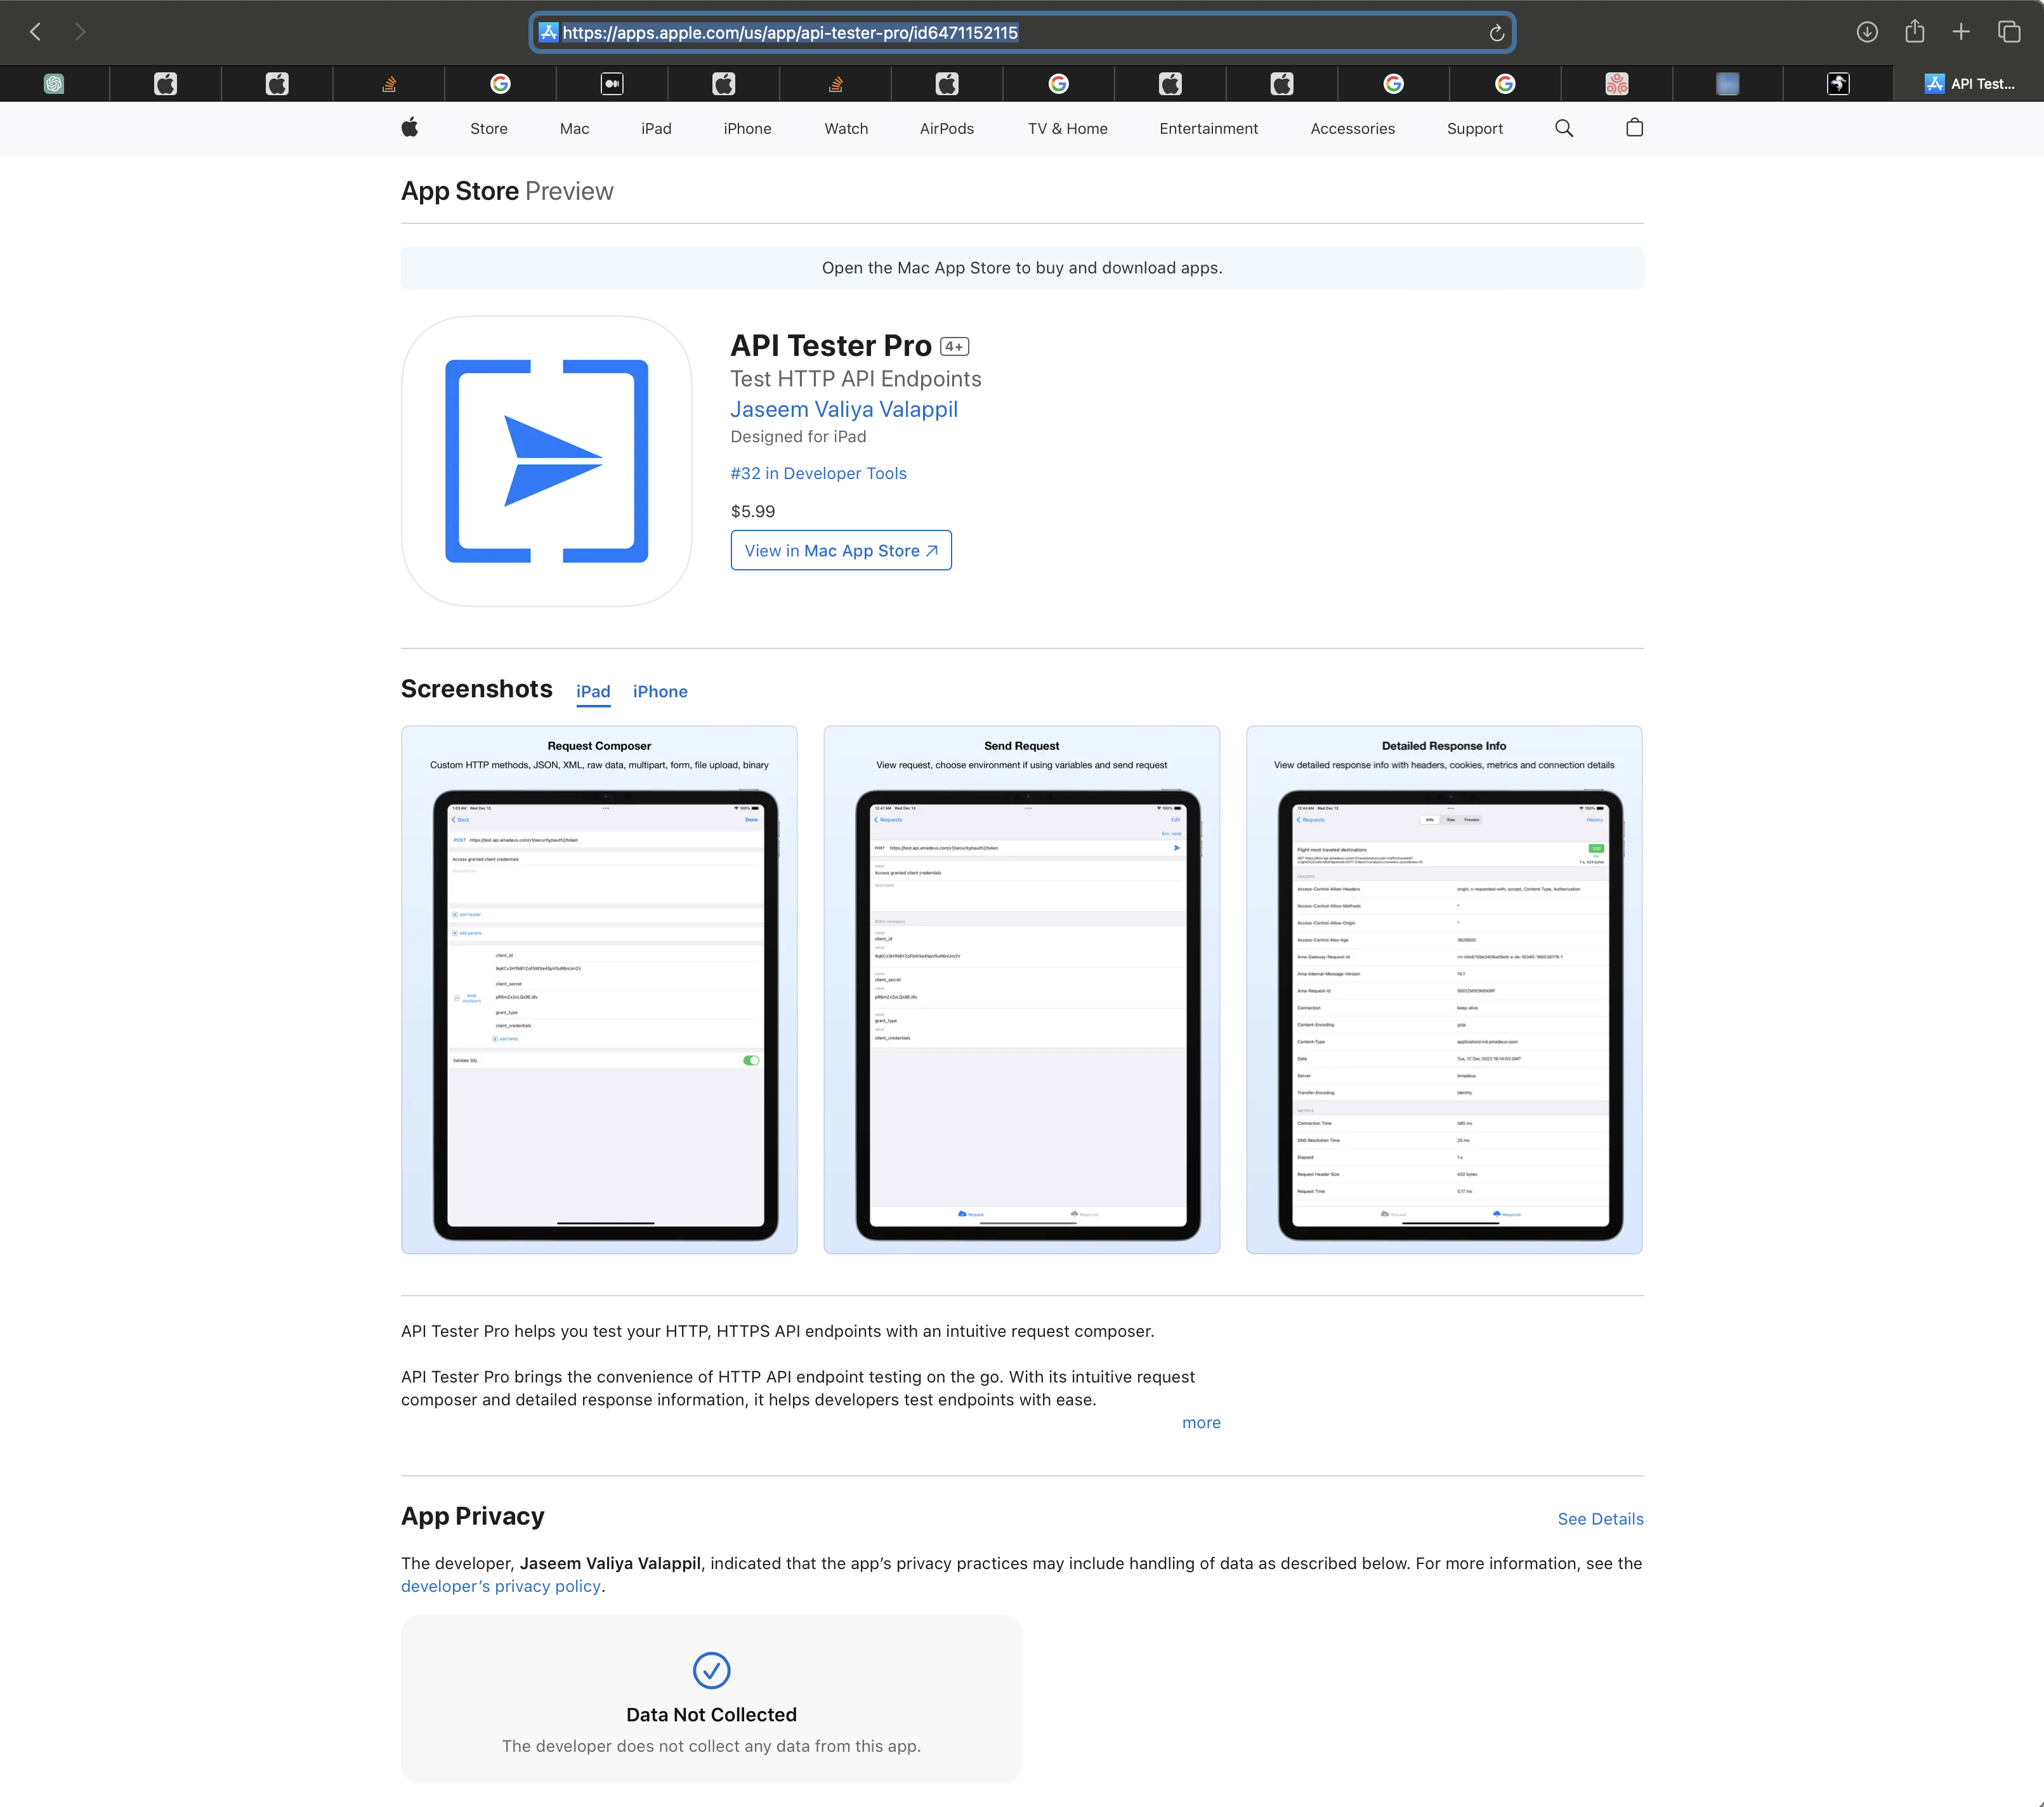
Task: Open the AirPods menu item
Action: [946, 129]
